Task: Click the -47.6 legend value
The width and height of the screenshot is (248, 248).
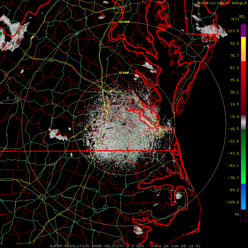Action: click(x=233, y=153)
